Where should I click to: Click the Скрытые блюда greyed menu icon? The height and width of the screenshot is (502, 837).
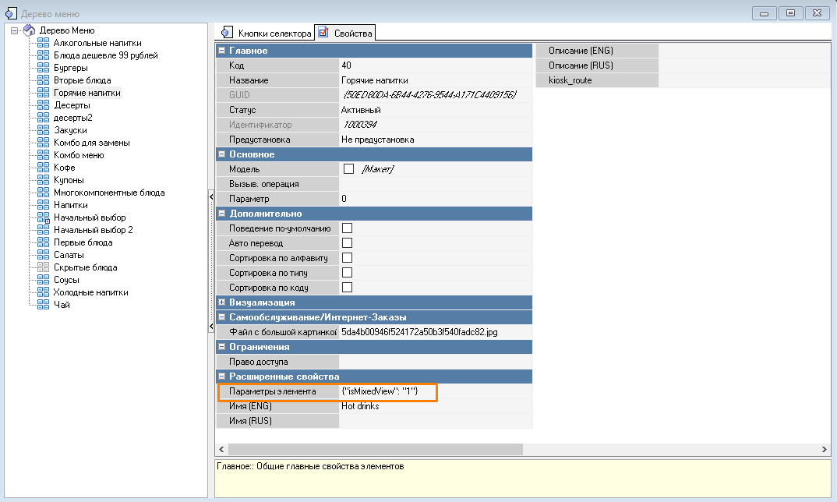coord(44,267)
